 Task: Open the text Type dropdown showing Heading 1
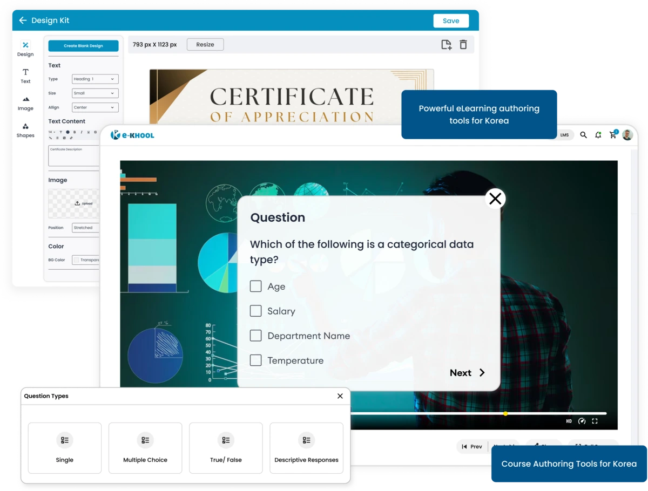pyautogui.click(x=94, y=79)
